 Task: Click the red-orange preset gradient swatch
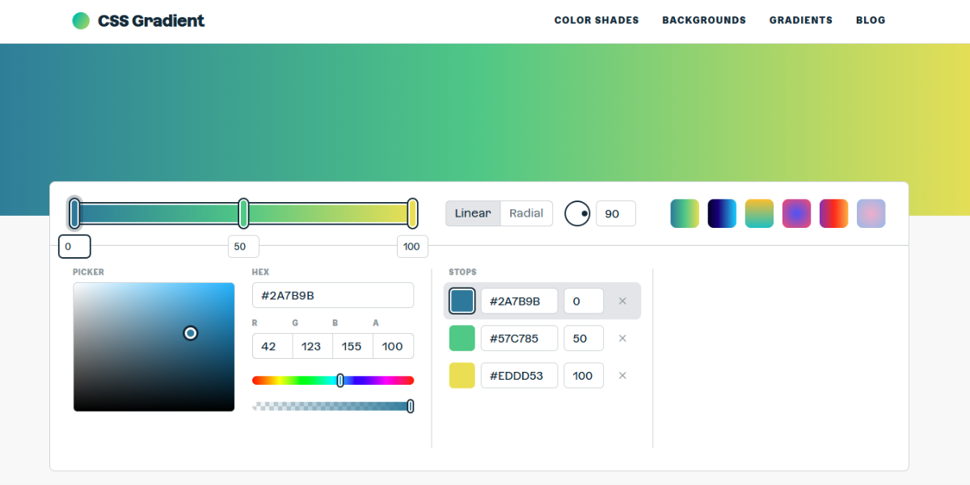point(833,213)
